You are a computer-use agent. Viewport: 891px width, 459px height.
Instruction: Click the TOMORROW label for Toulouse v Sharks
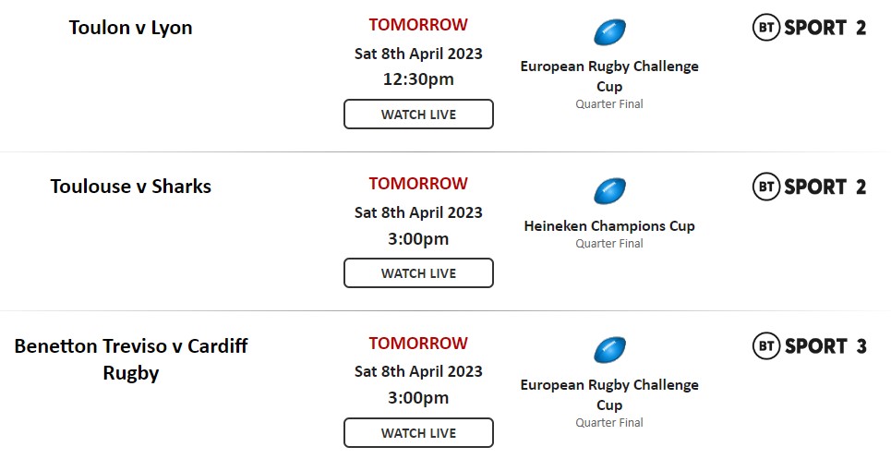(x=418, y=184)
